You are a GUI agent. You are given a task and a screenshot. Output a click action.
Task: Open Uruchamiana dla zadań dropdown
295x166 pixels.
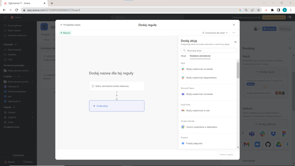tap(215, 33)
